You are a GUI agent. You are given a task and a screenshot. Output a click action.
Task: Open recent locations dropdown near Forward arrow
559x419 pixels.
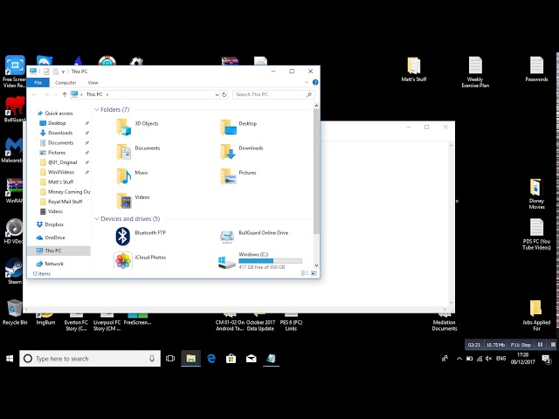56,94
